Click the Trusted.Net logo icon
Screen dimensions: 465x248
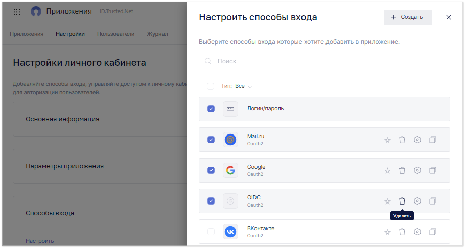[36, 12]
